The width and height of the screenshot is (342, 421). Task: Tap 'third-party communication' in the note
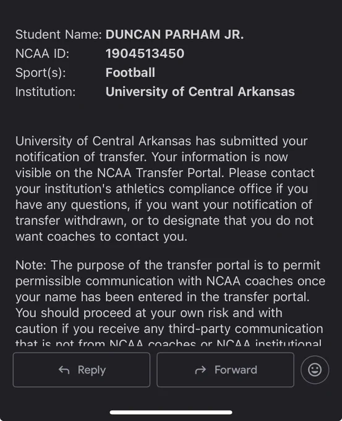click(x=246, y=329)
